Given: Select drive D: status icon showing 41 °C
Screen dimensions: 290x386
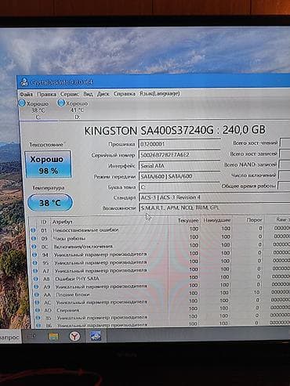Looking at the screenshot, I should pyautogui.click(x=73, y=110).
